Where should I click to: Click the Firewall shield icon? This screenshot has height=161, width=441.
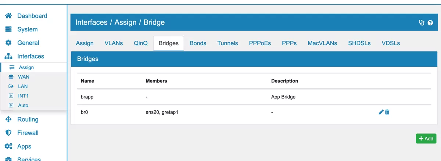tap(8, 133)
